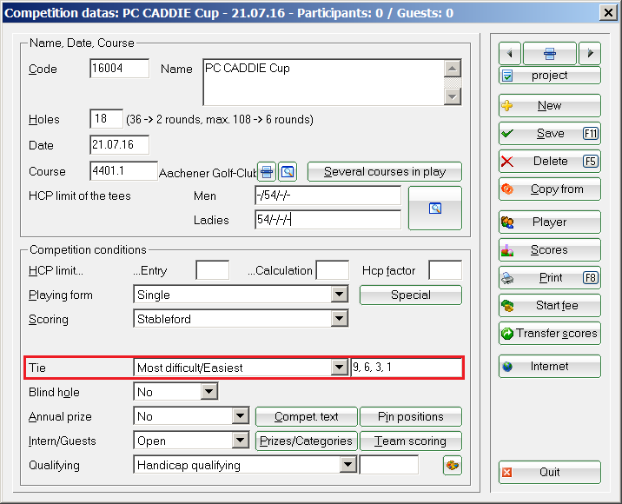The width and height of the screenshot is (622, 504).
Task: Open the Internet globe button
Action: pyautogui.click(x=549, y=367)
